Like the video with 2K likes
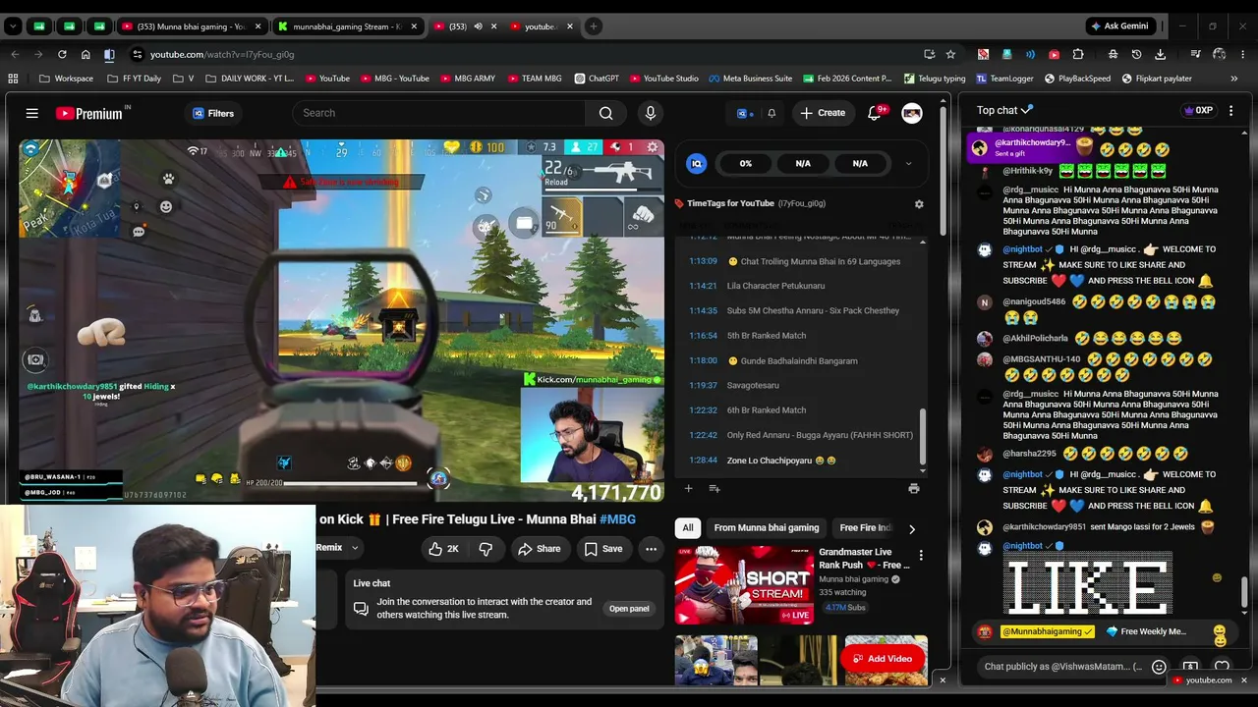 click(444, 549)
